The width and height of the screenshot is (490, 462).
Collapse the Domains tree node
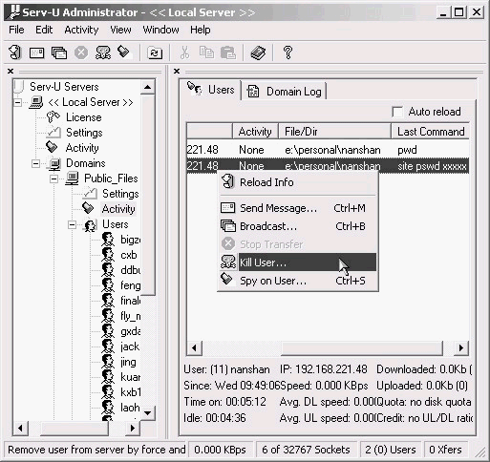(35, 163)
